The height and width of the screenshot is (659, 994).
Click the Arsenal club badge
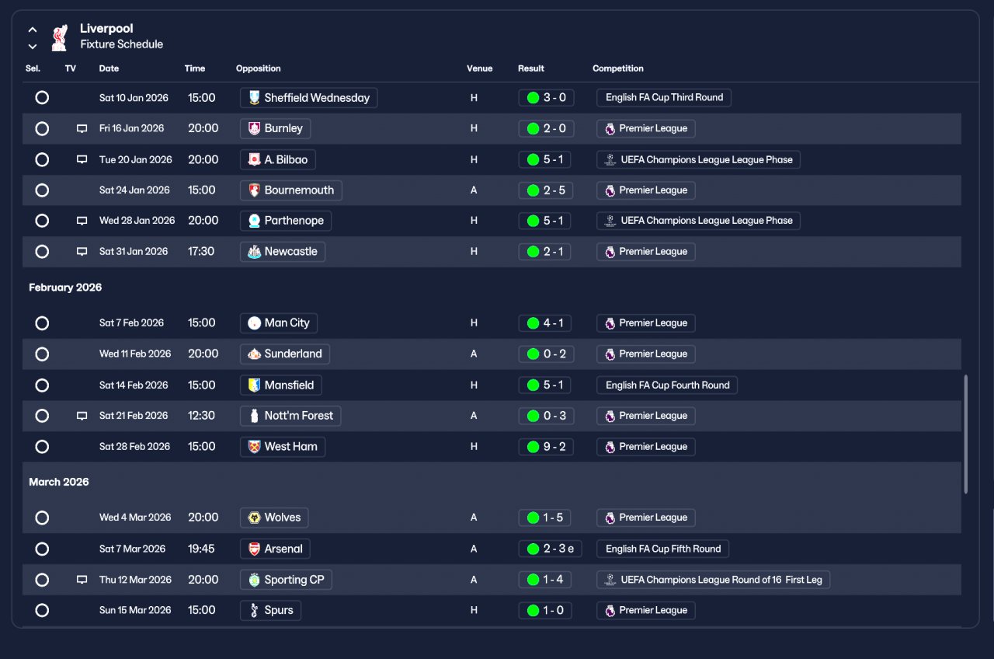(254, 549)
